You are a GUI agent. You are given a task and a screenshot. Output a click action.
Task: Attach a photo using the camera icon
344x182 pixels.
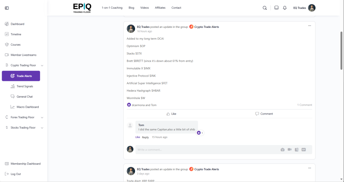(283, 149)
